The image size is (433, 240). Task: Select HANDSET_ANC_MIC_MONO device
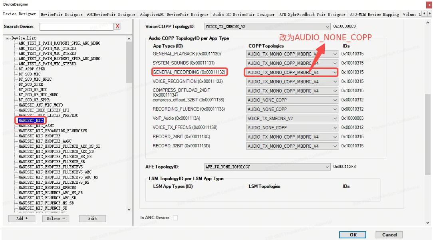click(41, 105)
